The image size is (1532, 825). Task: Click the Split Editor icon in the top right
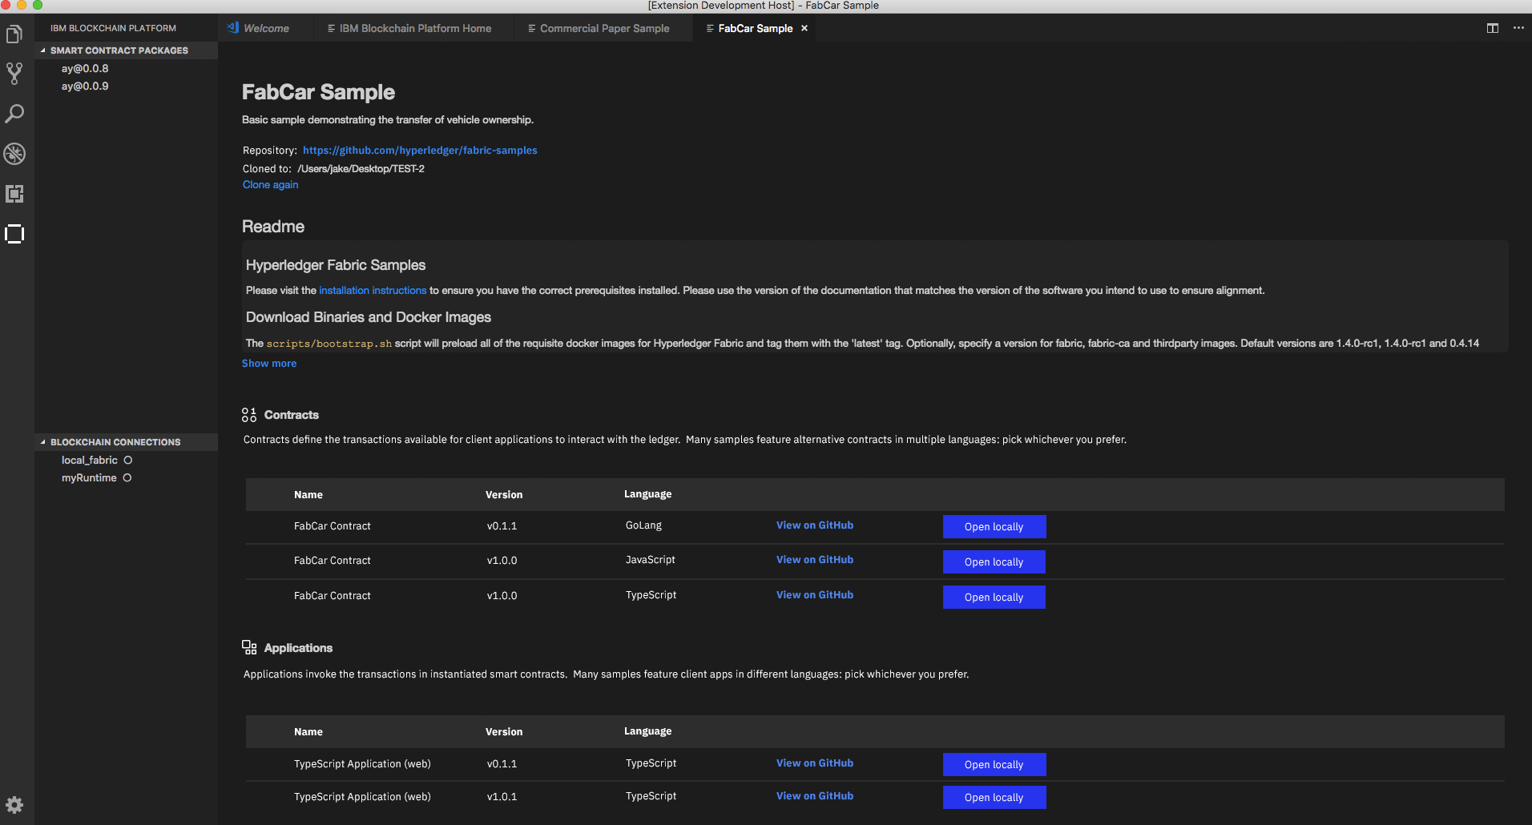(x=1492, y=27)
